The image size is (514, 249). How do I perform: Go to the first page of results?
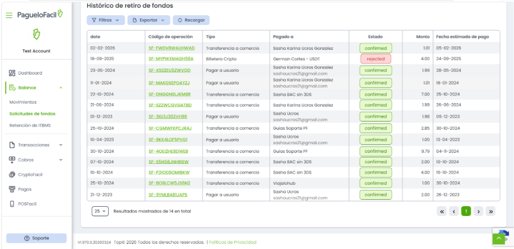tap(442, 211)
